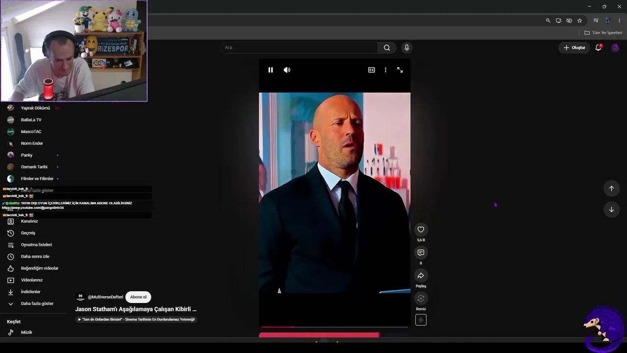Open Daha sonra izle list

coord(35,256)
